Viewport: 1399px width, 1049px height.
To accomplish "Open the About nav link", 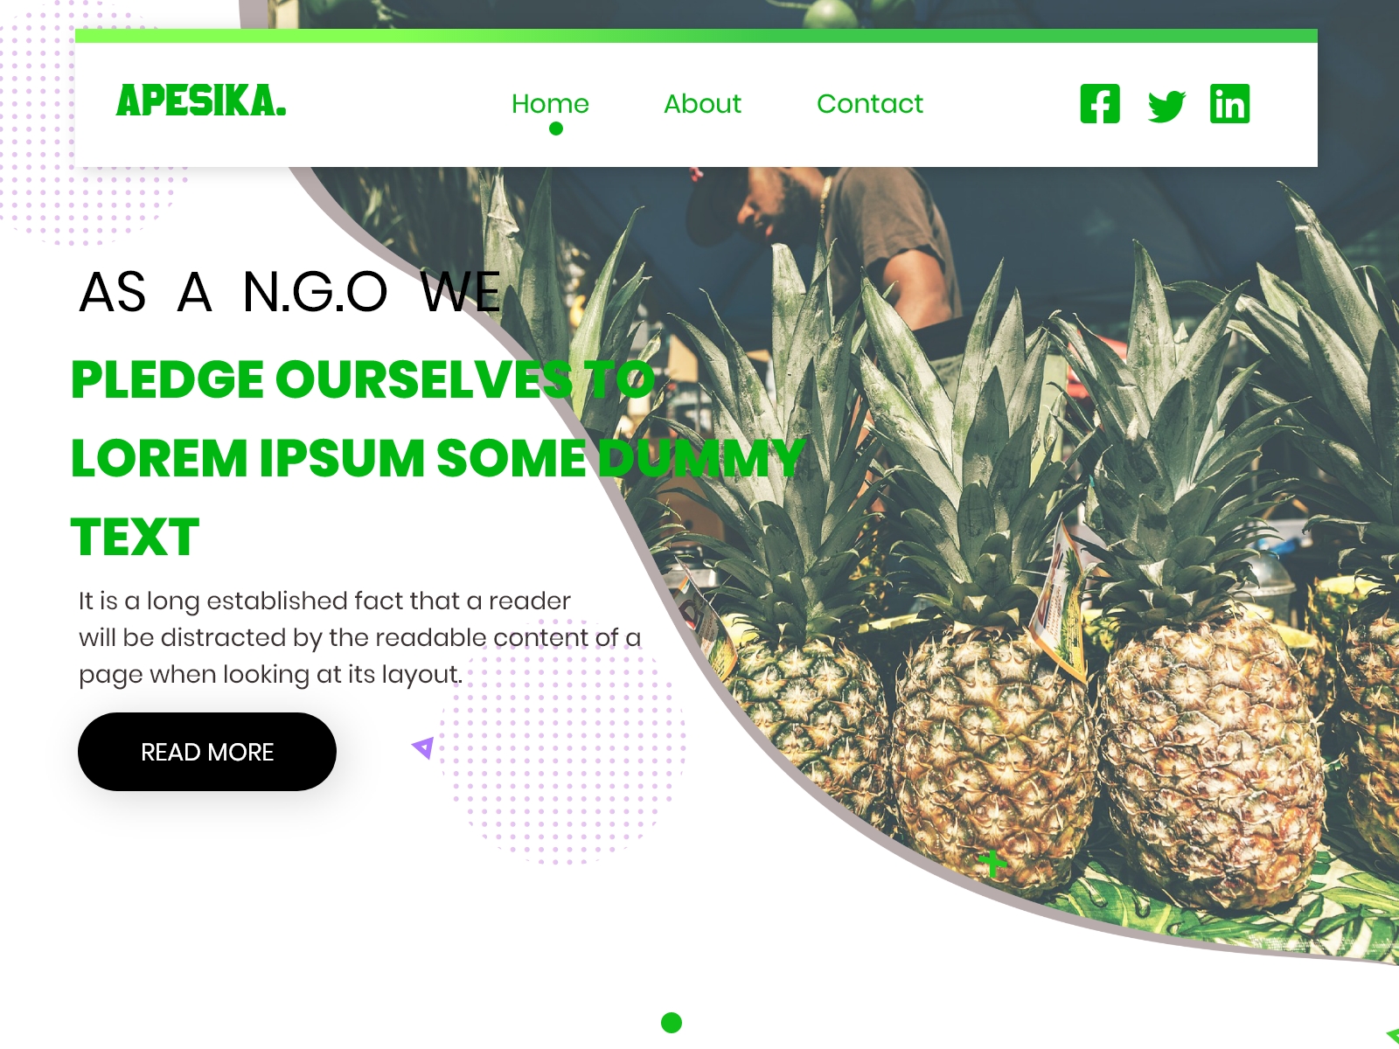I will [x=702, y=104].
